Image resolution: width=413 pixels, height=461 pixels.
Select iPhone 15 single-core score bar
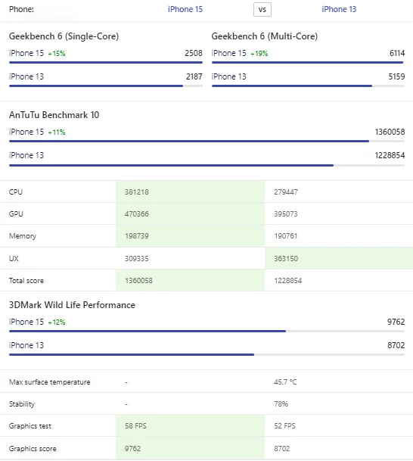click(x=106, y=62)
